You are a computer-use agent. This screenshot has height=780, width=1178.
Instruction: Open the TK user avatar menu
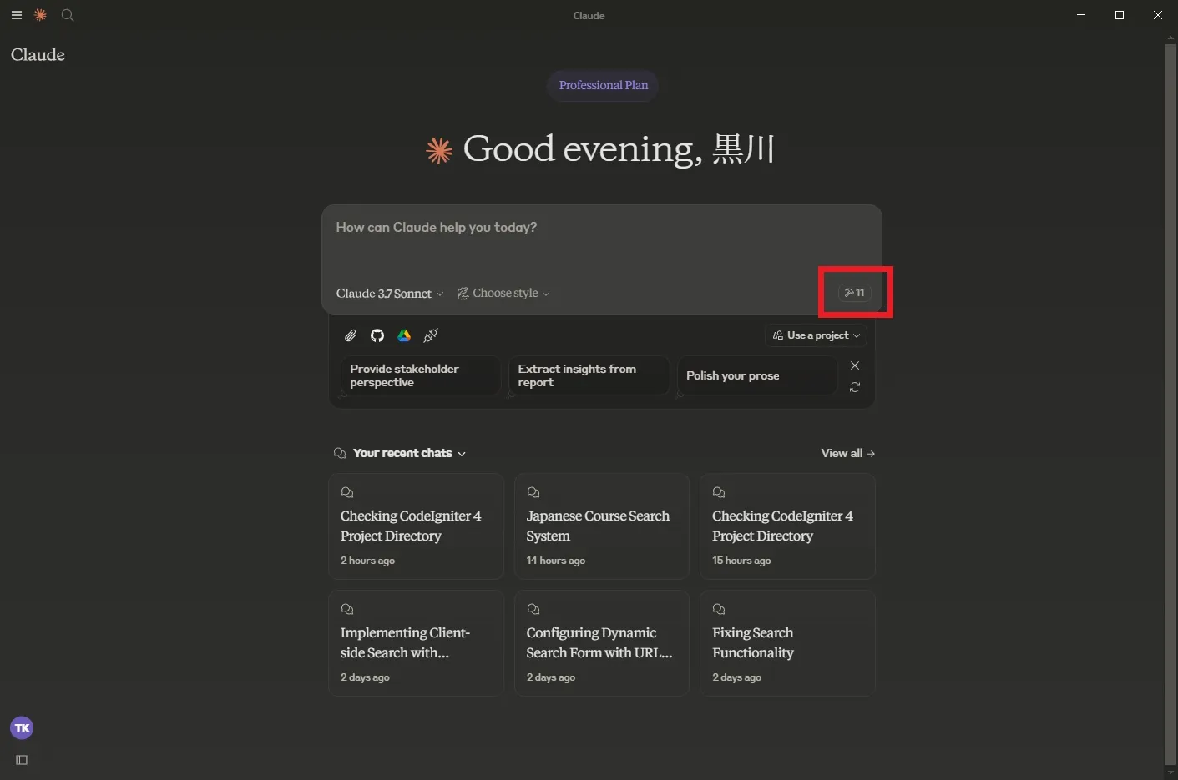pos(22,728)
